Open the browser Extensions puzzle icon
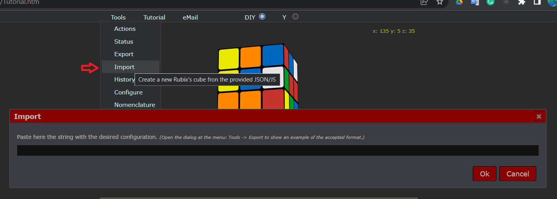The height and width of the screenshot is (199, 557). pyautogui.click(x=522, y=2)
